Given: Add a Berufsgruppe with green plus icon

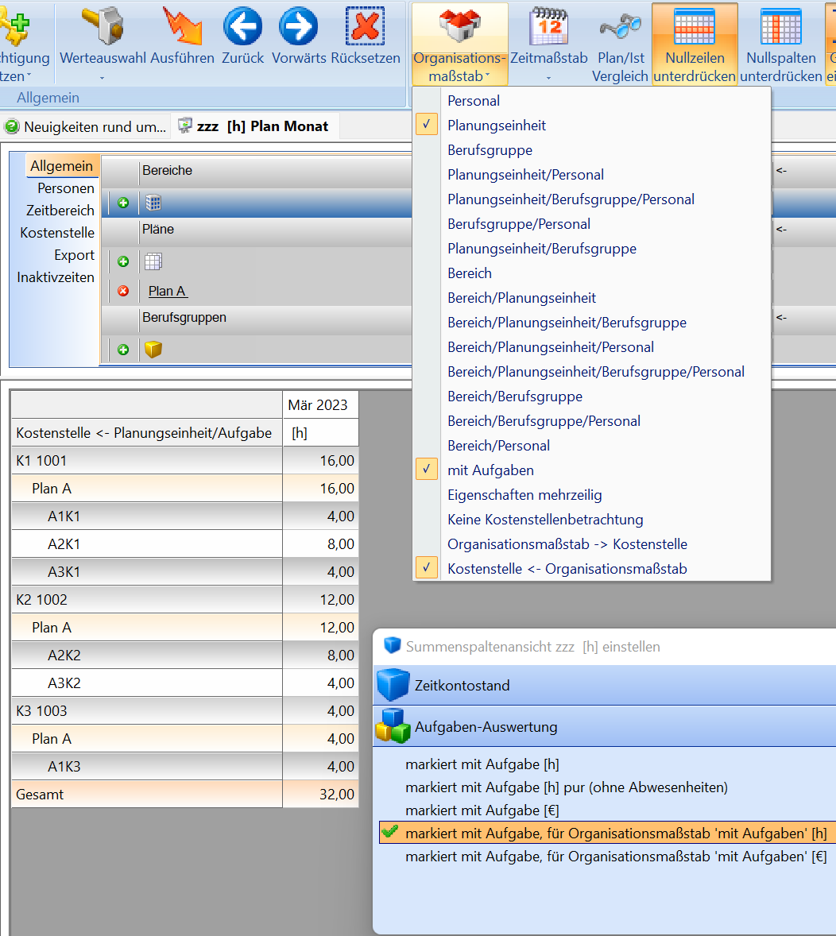Looking at the screenshot, I should click(x=123, y=350).
